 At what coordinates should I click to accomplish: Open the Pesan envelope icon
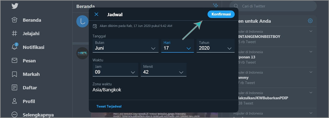click(15, 61)
